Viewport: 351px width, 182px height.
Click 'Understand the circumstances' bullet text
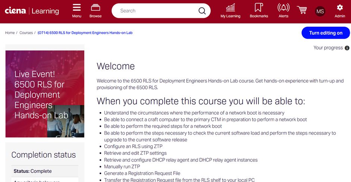(194, 113)
